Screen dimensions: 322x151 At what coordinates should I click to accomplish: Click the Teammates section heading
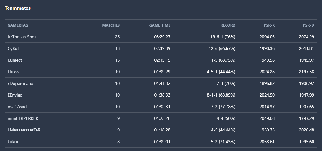click(18, 8)
